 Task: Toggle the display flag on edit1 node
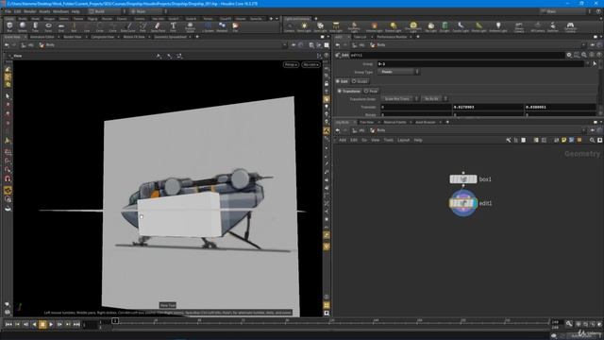coord(475,203)
